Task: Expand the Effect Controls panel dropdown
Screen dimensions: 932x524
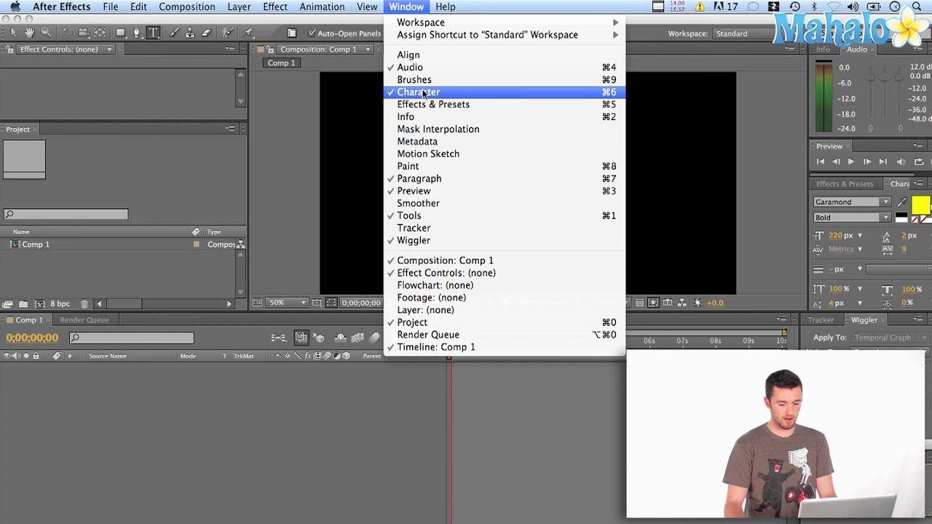Action: coord(109,49)
